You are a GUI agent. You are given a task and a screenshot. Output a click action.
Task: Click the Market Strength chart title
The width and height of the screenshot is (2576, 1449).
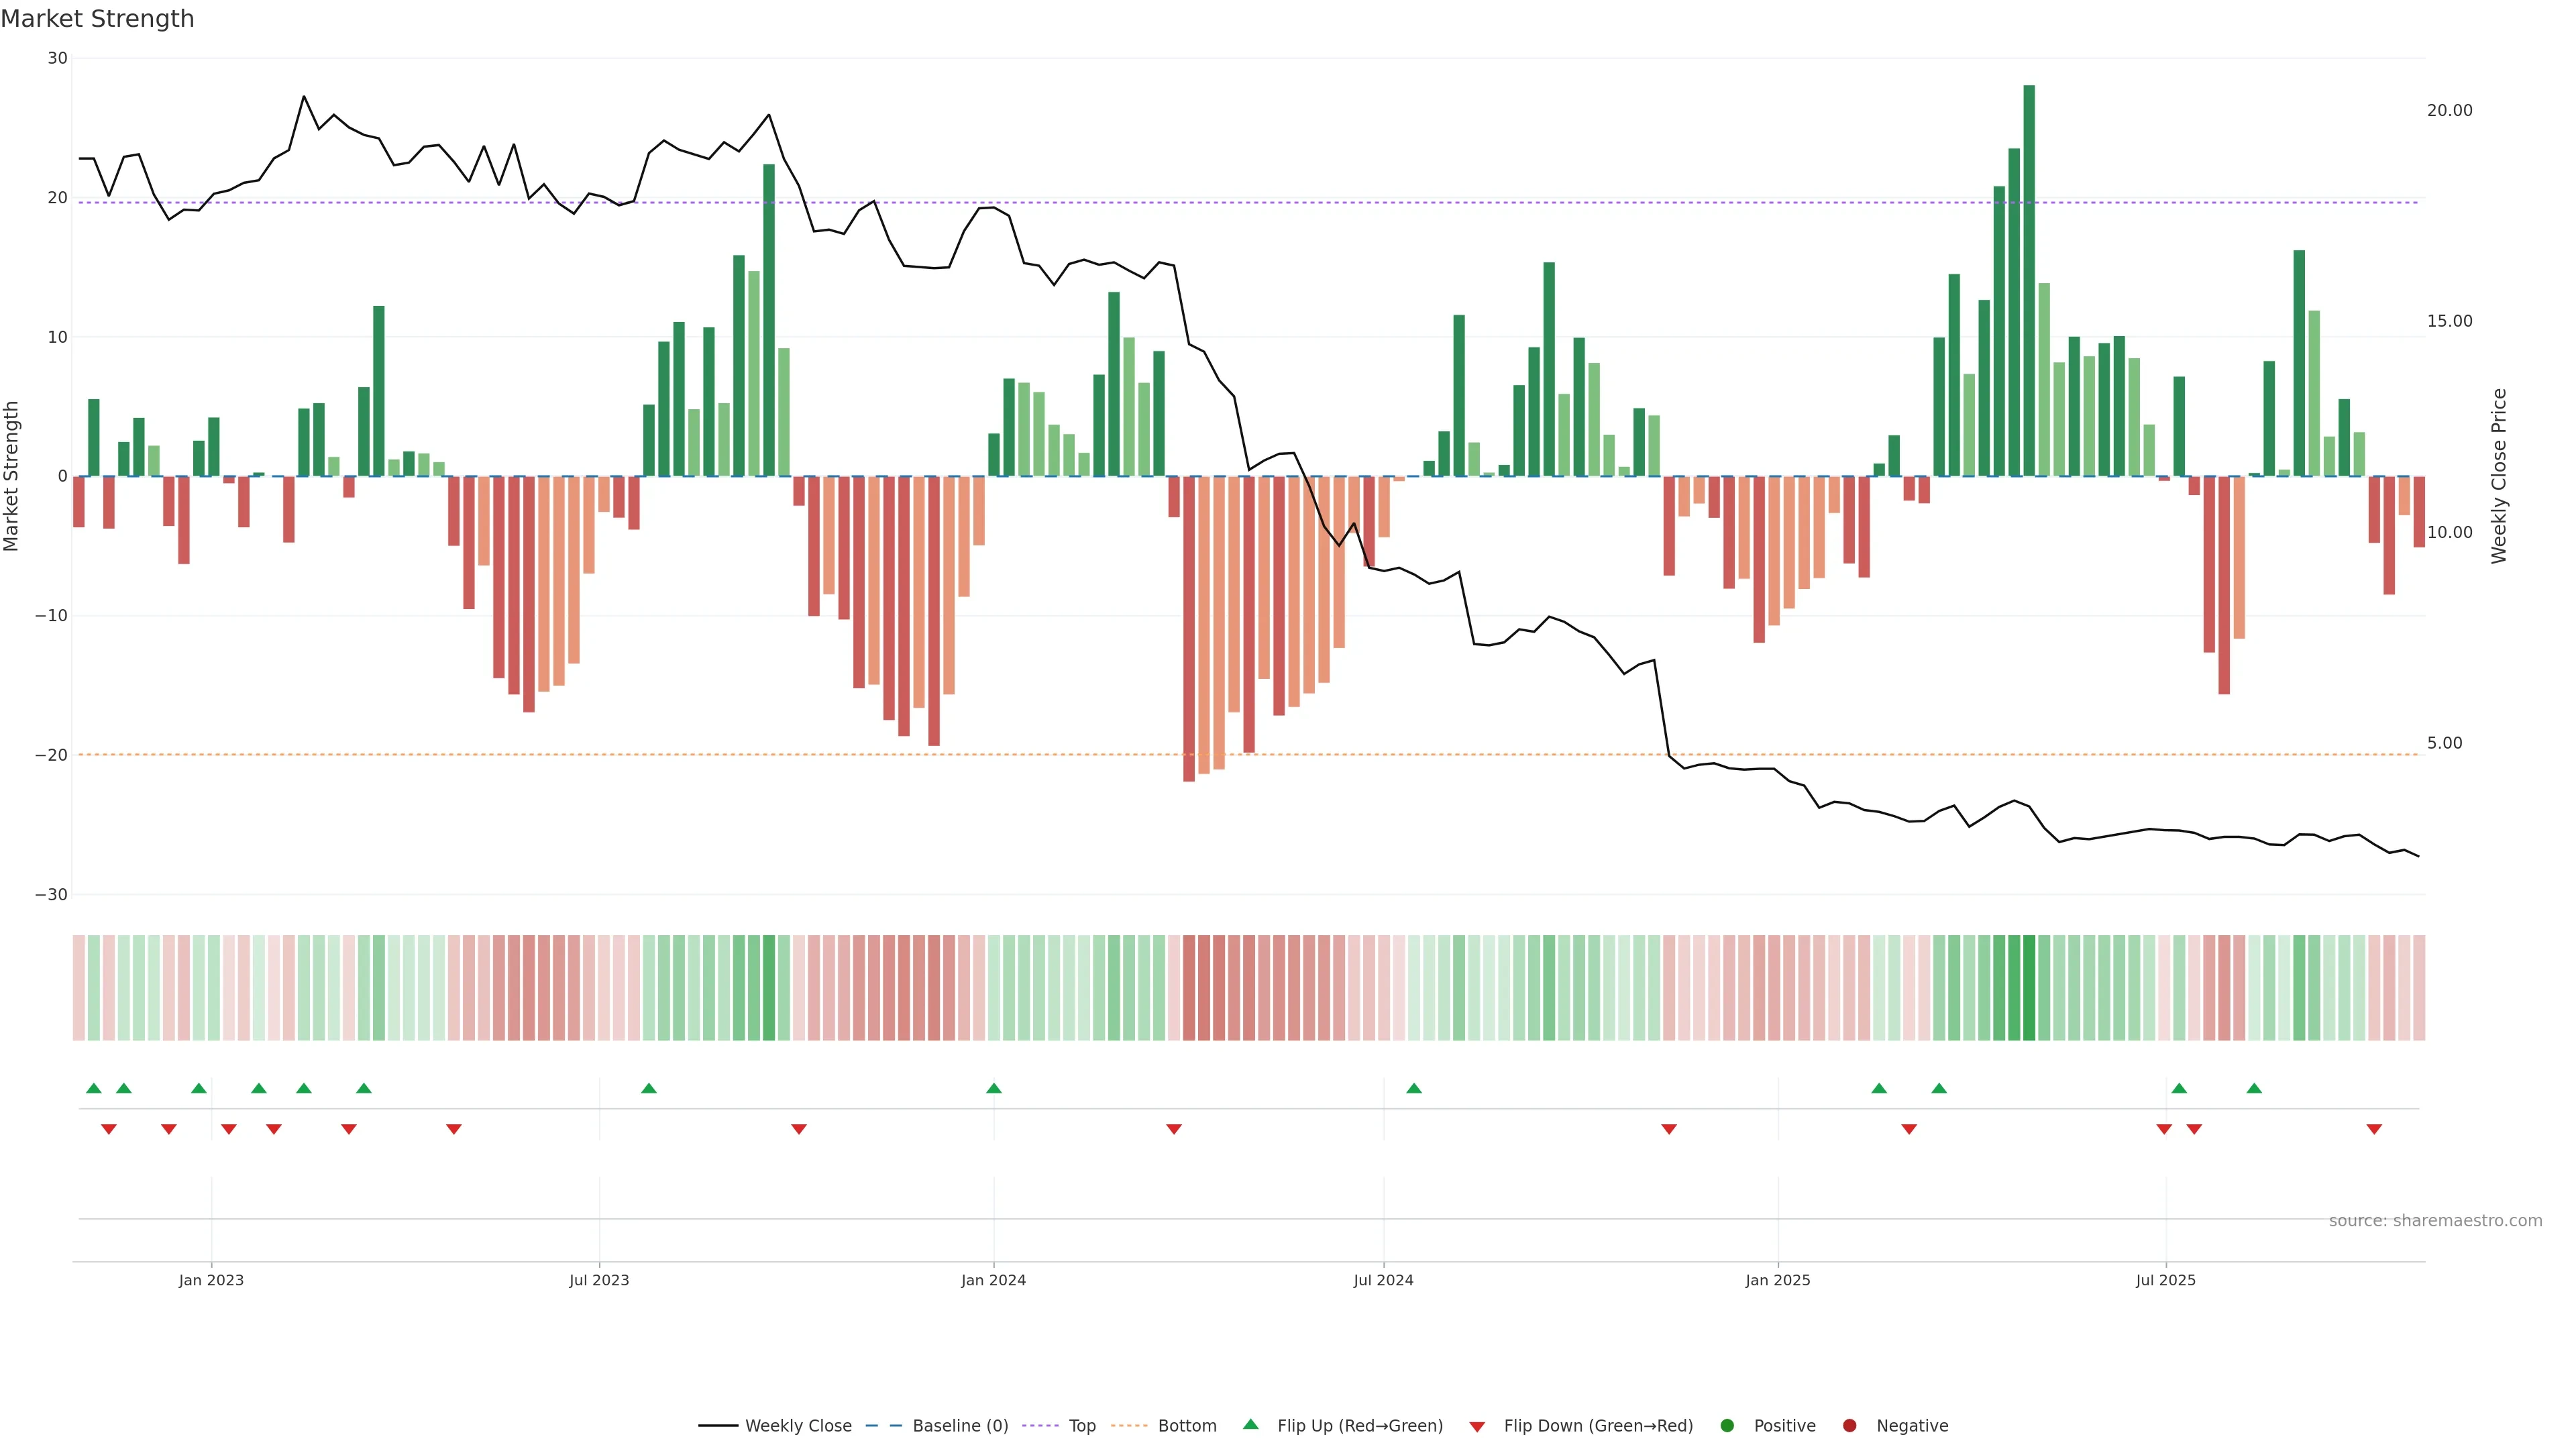[x=97, y=19]
